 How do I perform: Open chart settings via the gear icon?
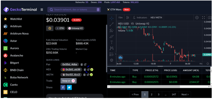point(197,18)
